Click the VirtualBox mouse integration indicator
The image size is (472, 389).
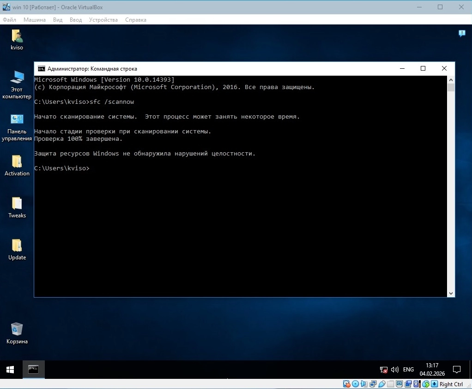point(426,384)
